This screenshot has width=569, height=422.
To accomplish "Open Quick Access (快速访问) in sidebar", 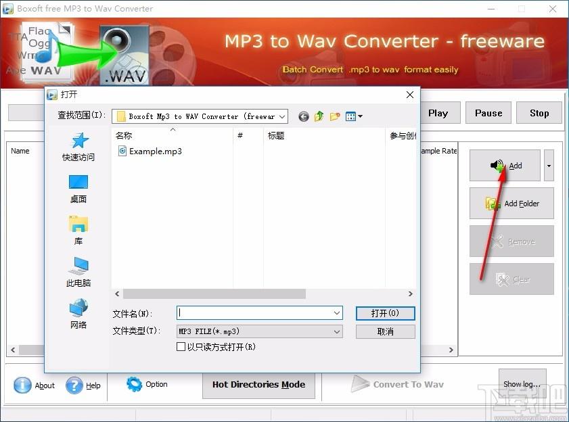I will coord(78,146).
